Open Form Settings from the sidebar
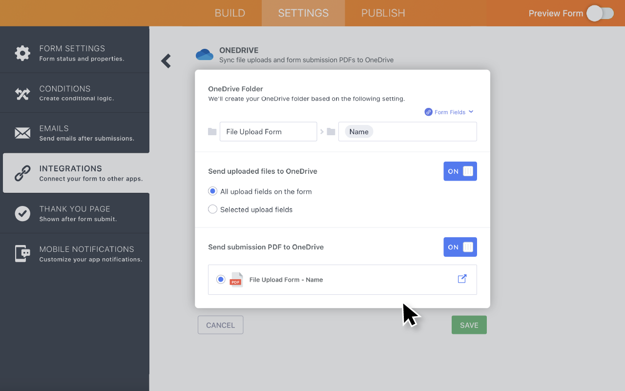Screen dimensions: 625x391 click(x=22, y=53)
